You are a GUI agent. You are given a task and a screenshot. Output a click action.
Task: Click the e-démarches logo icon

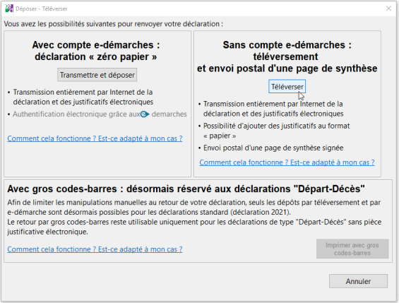[145, 114]
